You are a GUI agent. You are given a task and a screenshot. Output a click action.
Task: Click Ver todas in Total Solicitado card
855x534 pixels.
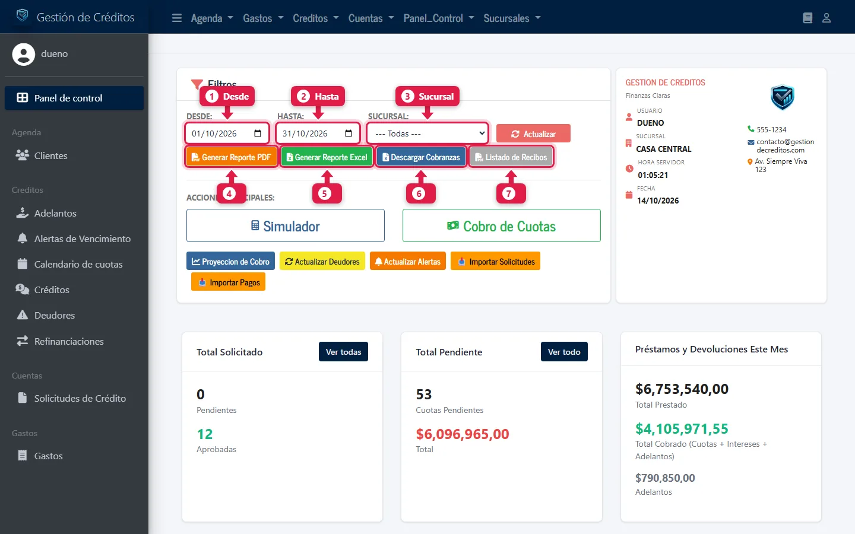tap(343, 352)
